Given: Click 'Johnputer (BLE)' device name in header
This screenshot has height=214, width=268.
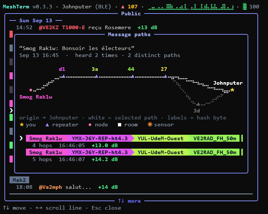Looking at the screenshot, I should click(87, 7).
